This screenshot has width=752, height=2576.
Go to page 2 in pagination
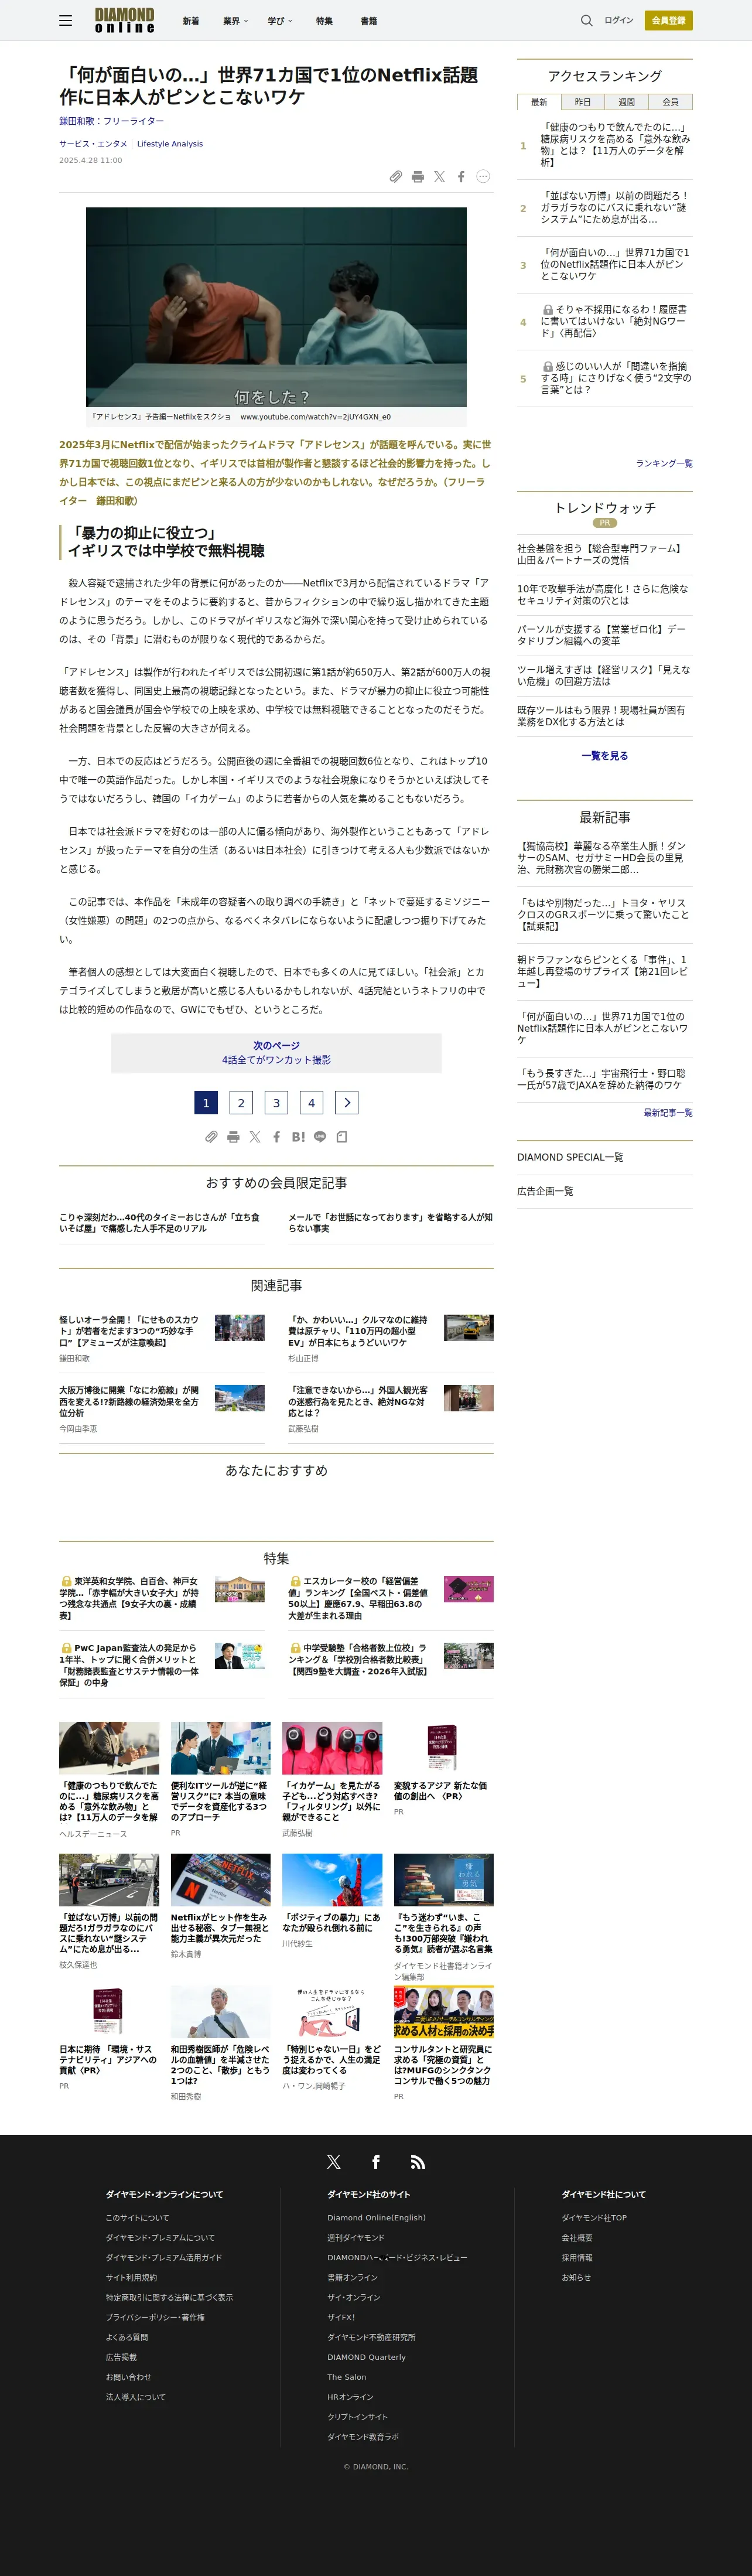click(x=241, y=1103)
